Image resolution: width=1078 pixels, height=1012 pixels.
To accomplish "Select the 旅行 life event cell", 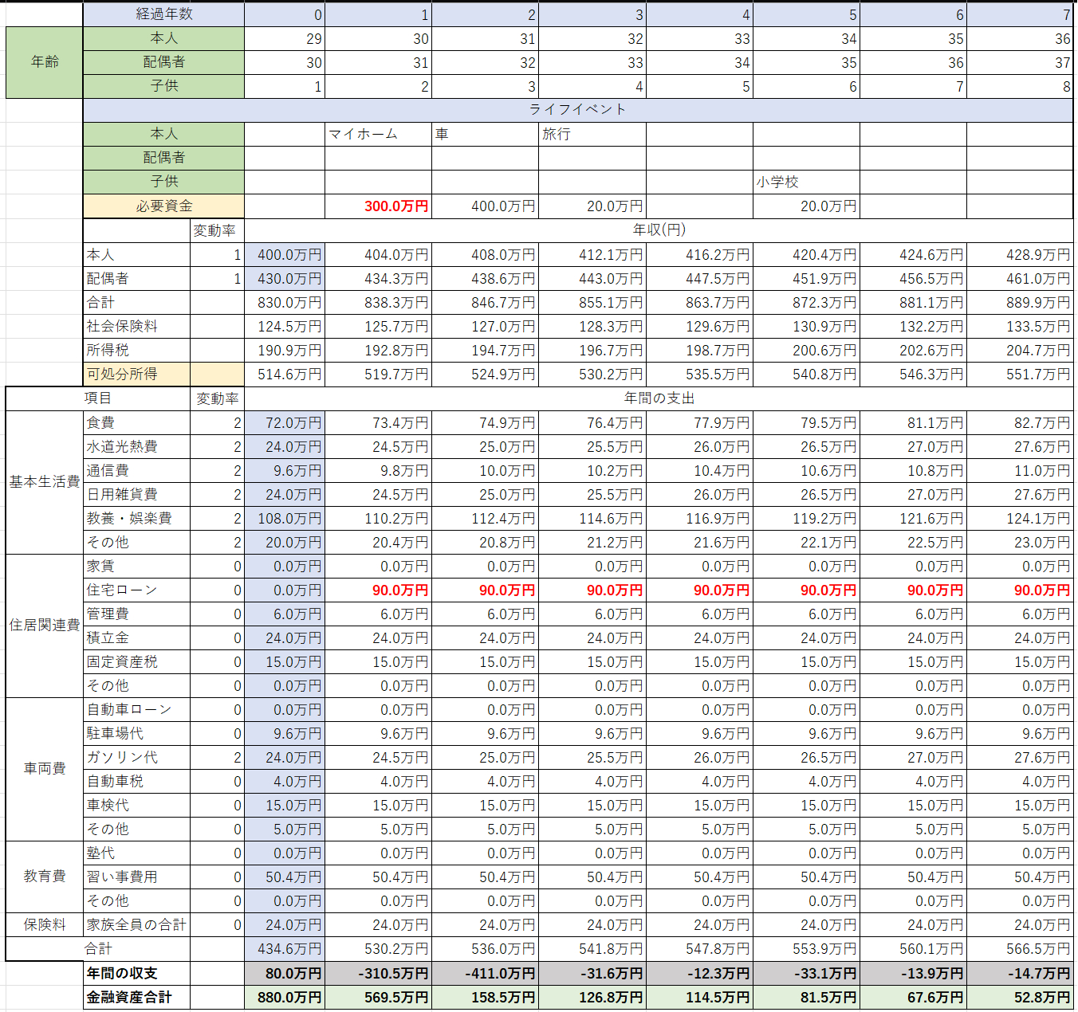I will tap(592, 134).
